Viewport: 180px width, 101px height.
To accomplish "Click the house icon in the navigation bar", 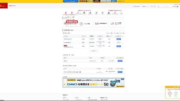I will coord(66,13).
